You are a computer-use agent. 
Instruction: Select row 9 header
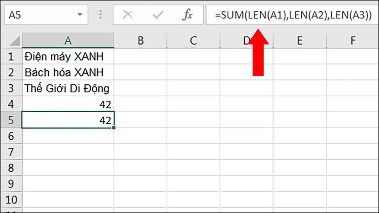[11, 184]
